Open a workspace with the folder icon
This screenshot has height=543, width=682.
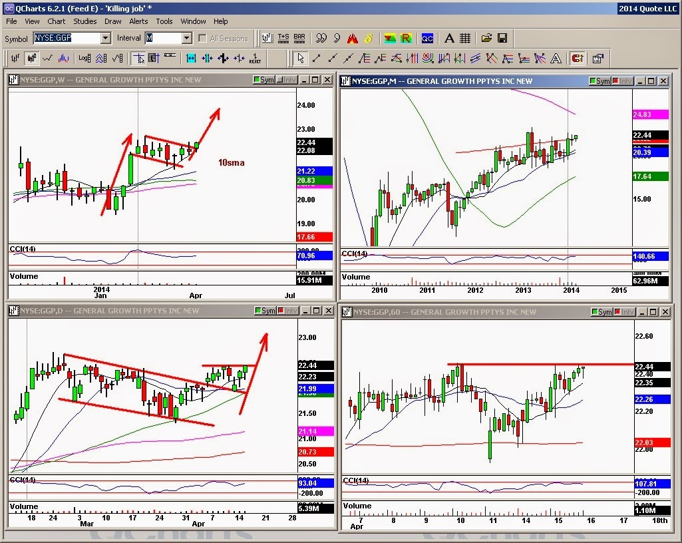pos(486,39)
